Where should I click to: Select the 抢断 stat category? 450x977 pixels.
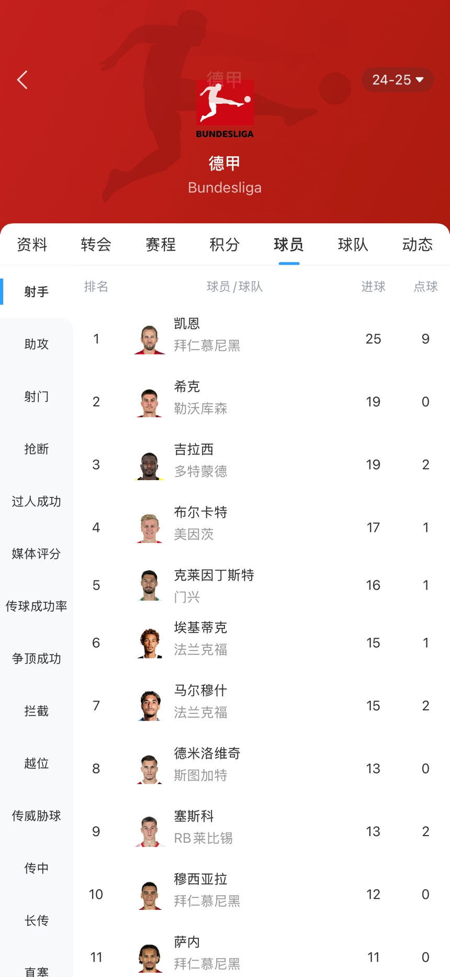pyautogui.click(x=37, y=449)
